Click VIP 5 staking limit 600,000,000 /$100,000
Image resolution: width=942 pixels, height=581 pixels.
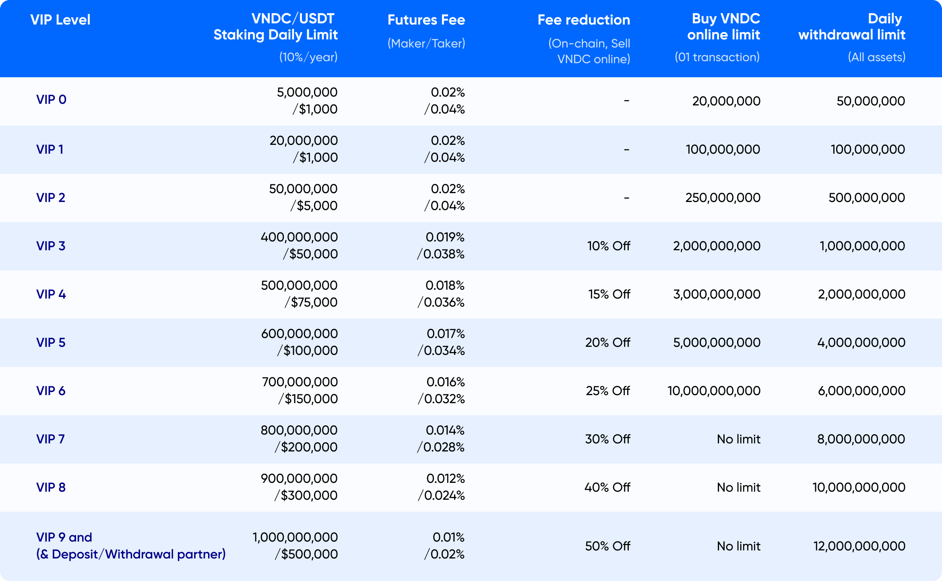tap(300, 342)
